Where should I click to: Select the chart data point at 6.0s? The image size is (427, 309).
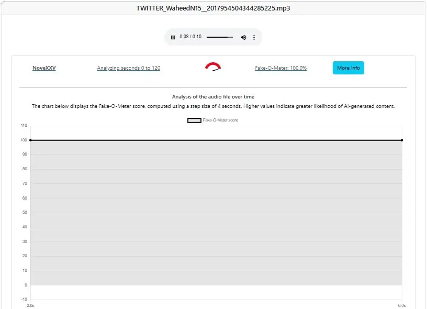click(402, 140)
